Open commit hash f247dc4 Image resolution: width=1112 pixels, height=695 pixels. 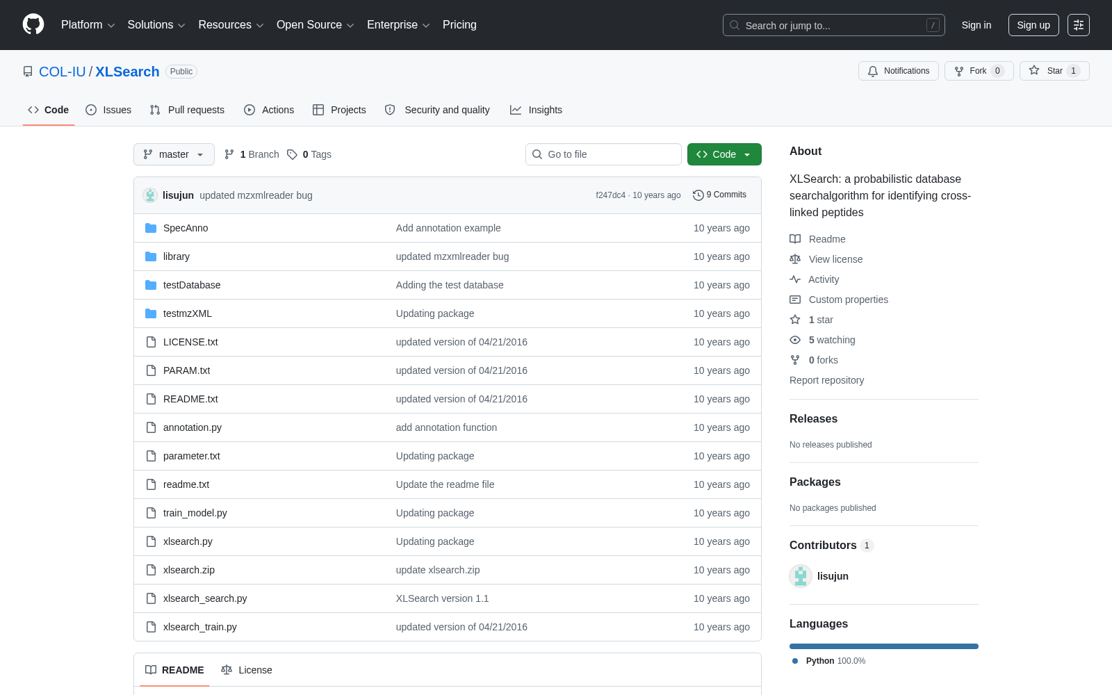[x=610, y=195]
